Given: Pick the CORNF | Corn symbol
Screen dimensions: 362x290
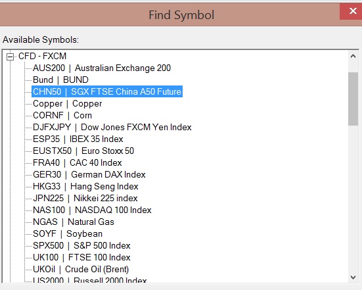Looking at the screenshot, I should coord(62,115).
